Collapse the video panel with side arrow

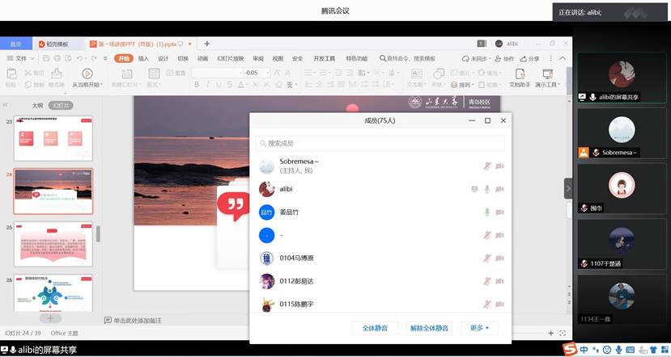pyautogui.click(x=568, y=187)
